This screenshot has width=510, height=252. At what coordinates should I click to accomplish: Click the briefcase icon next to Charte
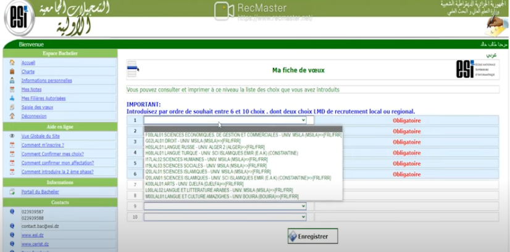click(12, 71)
